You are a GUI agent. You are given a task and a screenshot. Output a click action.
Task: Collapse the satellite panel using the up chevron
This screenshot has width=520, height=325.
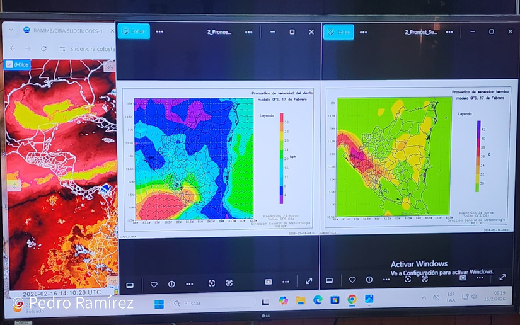click(110, 67)
